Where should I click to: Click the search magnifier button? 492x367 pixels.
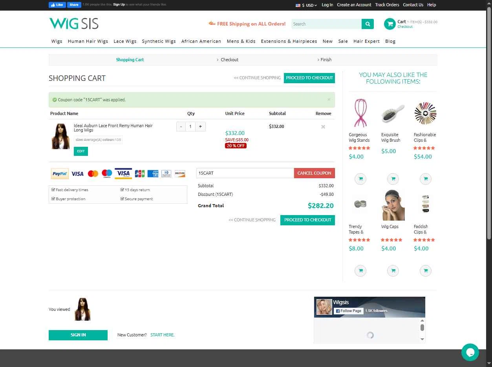coord(368,24)
